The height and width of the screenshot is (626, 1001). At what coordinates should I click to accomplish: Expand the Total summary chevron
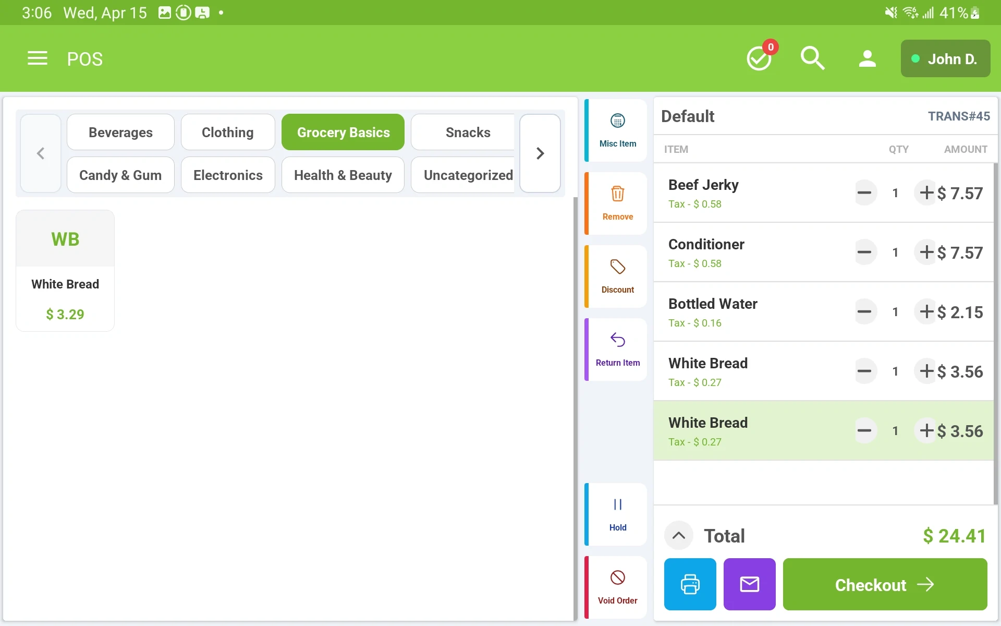click(678, 535)
